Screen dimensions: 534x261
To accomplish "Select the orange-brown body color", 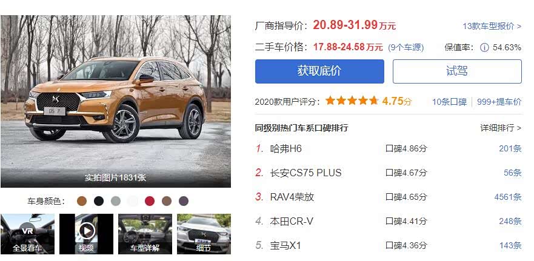I will [82, 201].
